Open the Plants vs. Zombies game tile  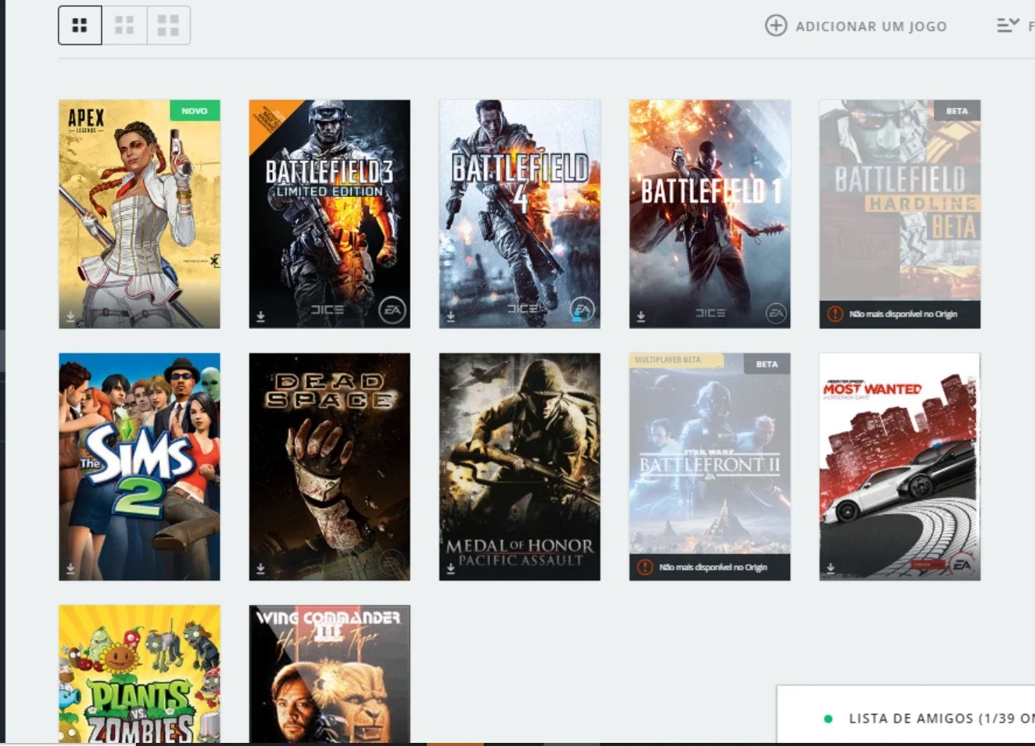139,674
